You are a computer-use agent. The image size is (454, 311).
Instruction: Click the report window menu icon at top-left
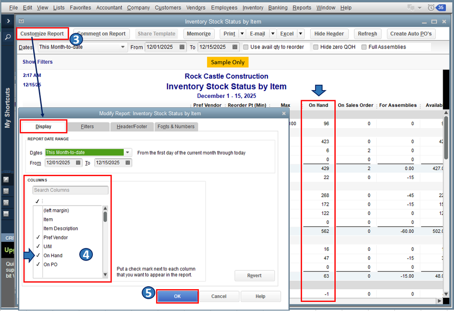click(x=21, y=21)
